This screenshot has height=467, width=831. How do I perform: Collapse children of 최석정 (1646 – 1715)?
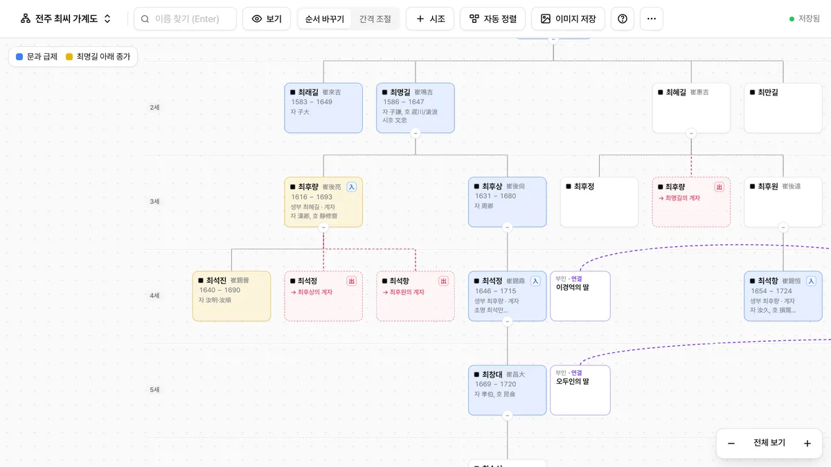tap(508, 321)
